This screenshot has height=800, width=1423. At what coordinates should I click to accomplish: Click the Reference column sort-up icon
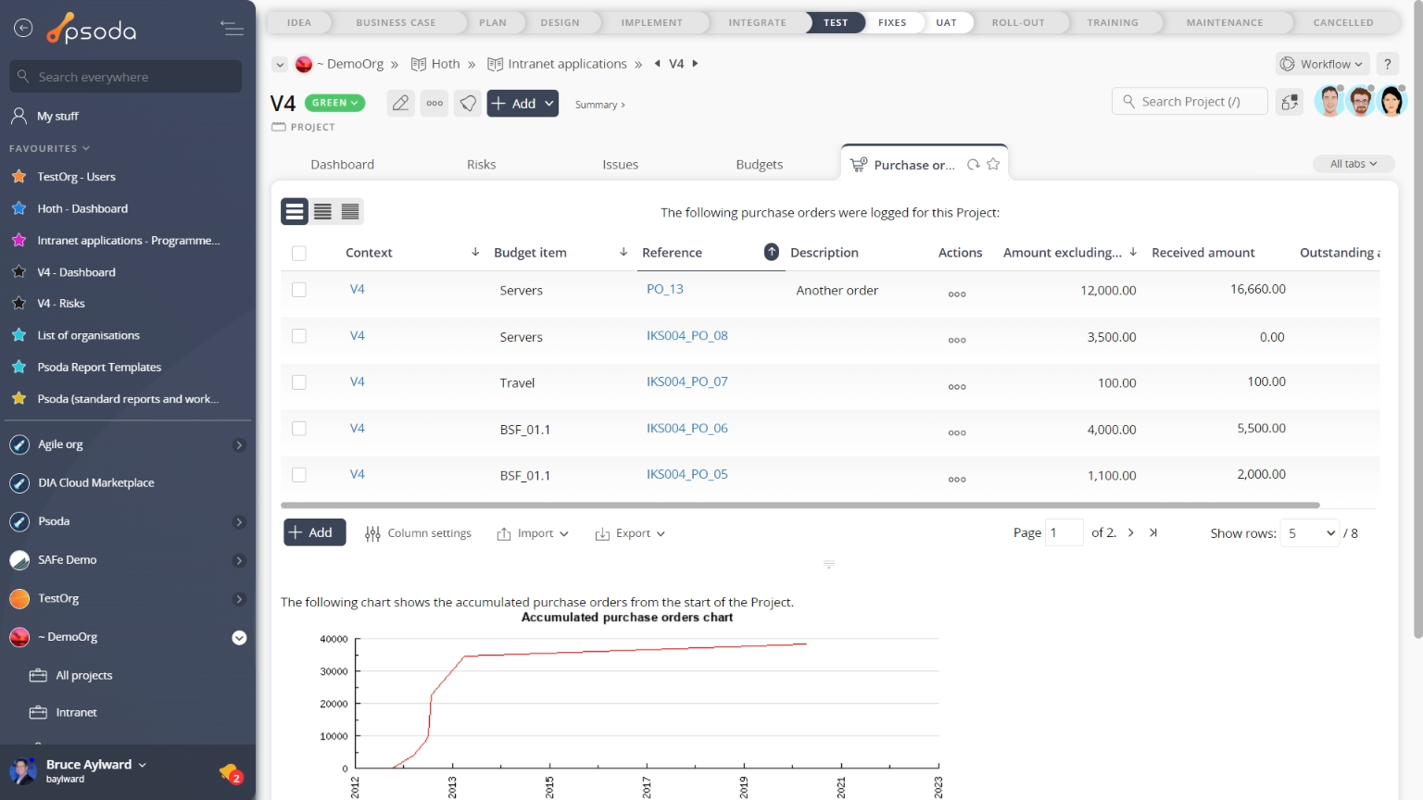(x=771, y=252)
